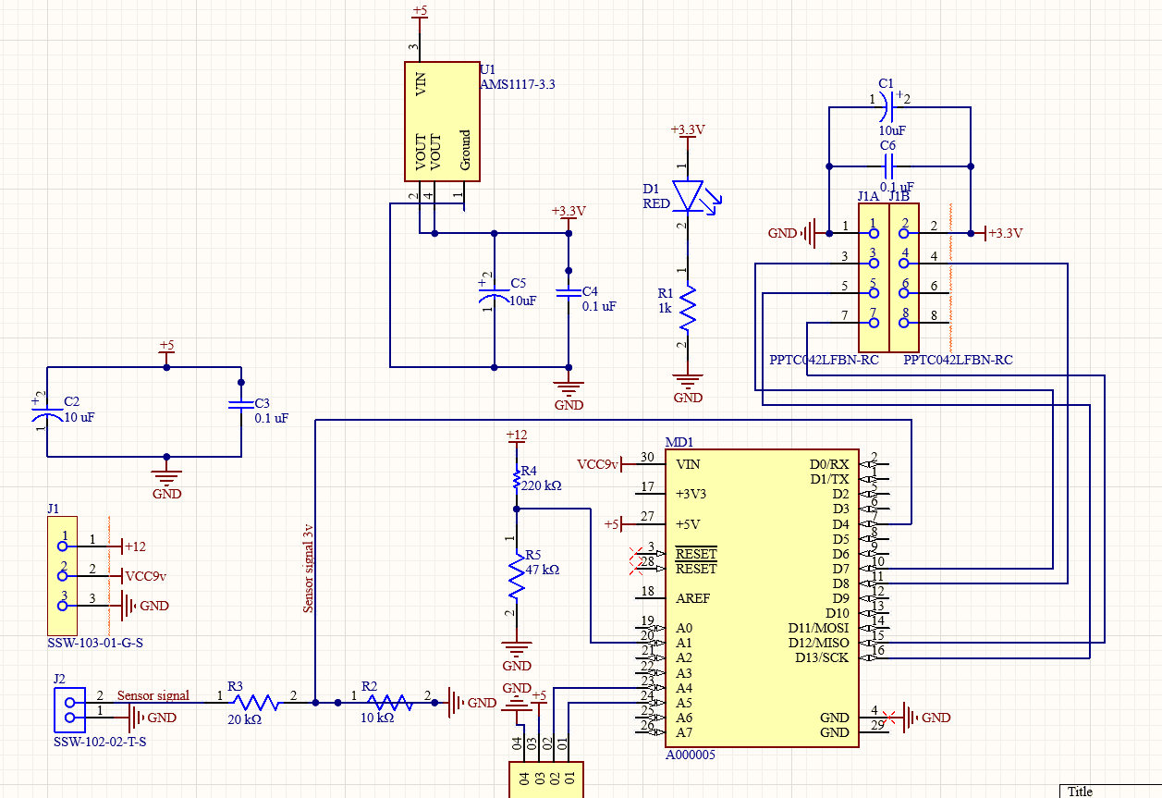Select the vertical 'Sensor signal 3v' net label
The image size is (1162, 798).
click(x=310, y=568)
